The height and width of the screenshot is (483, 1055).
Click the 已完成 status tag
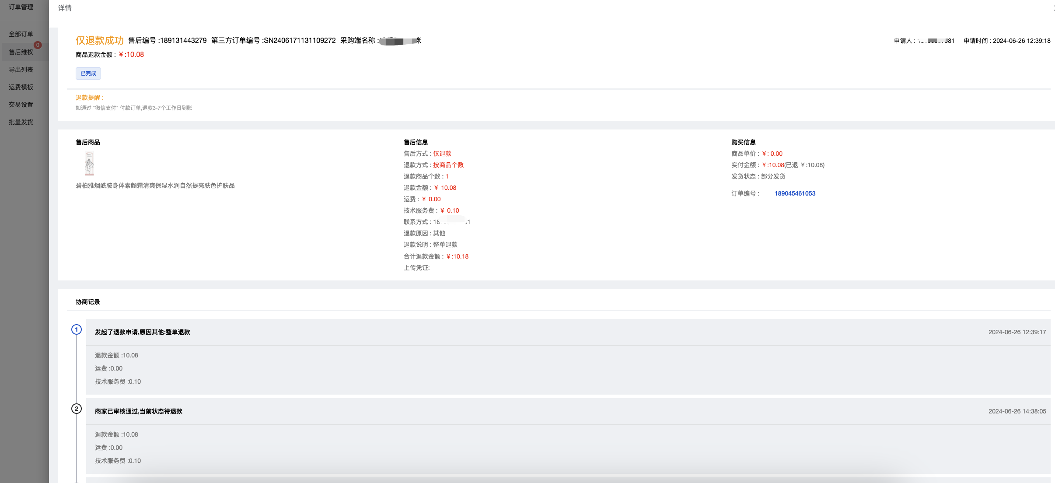pyautogui.click(x=88, y=73)
